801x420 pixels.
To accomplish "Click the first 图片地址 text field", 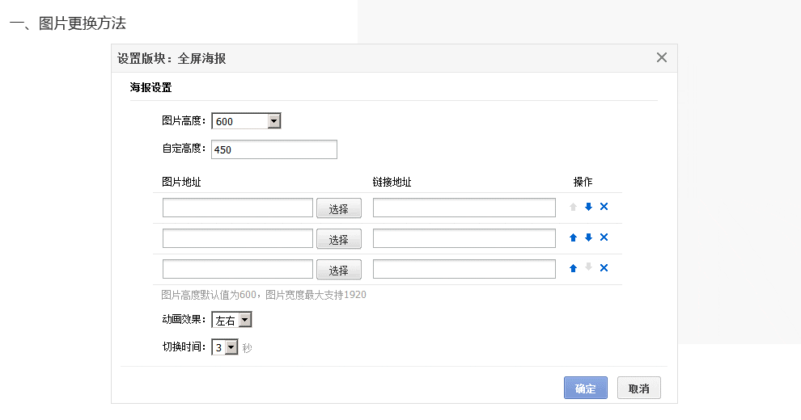I will click(238, 208).
